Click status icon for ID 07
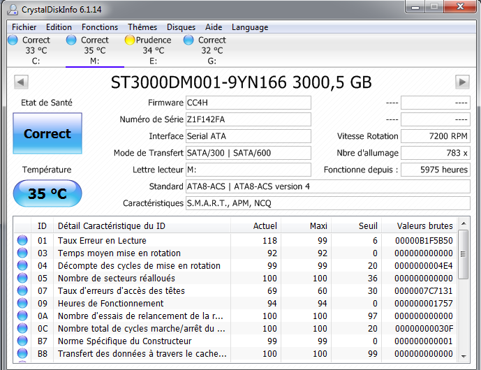This screenshot has height=370, width=481. [x=22, y=290]
